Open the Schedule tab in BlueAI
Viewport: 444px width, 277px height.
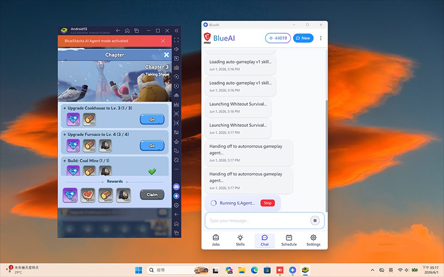(x=289, y=240)
